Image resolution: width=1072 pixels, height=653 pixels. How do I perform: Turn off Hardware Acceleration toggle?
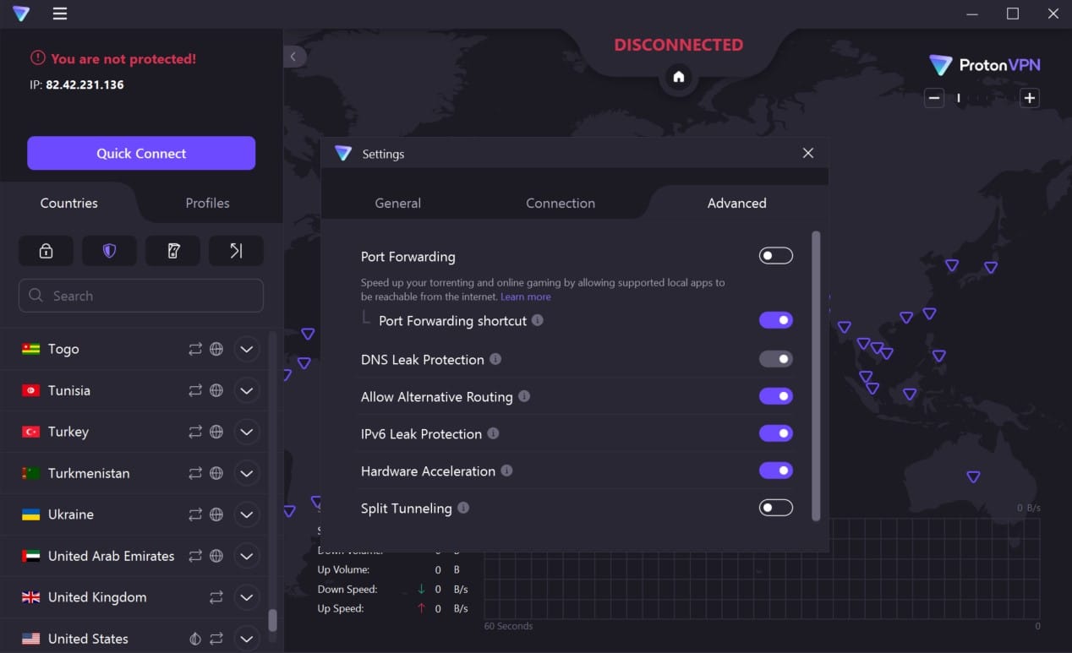(x=775, y=471)
